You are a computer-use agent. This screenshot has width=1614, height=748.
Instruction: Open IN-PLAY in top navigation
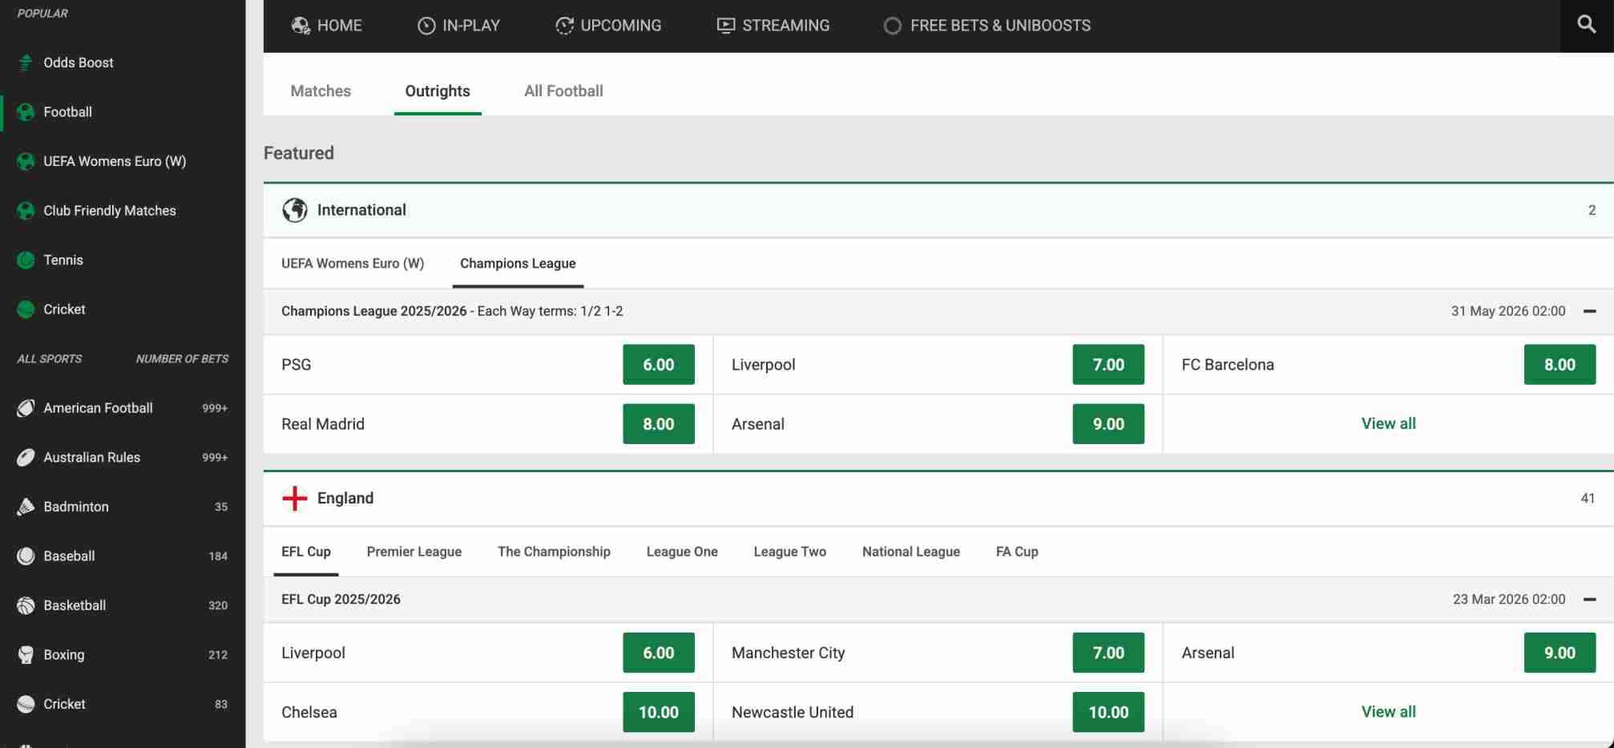[x=459, y=26]
